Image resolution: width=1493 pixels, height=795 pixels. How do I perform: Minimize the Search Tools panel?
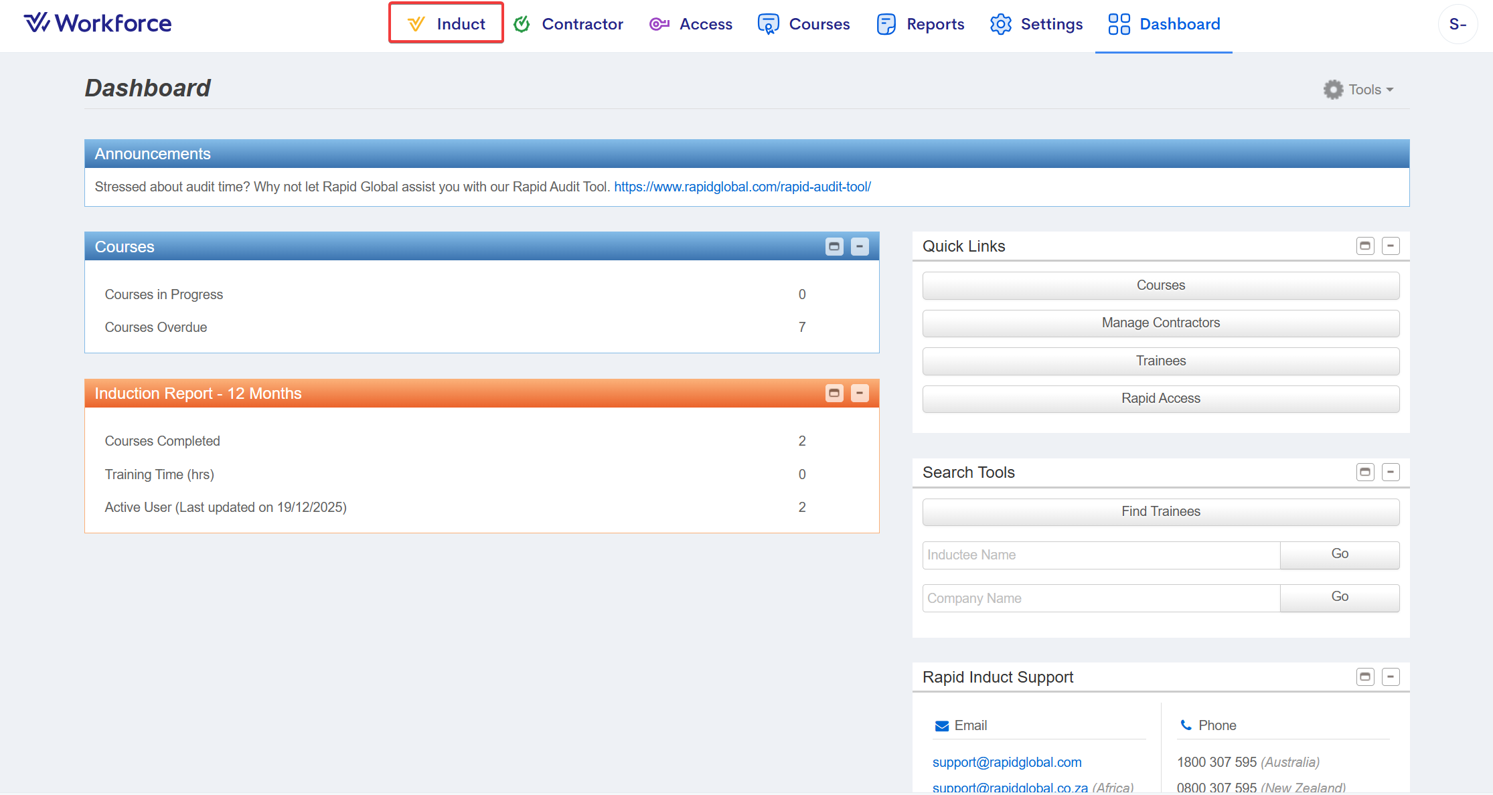pos(1391,472)
